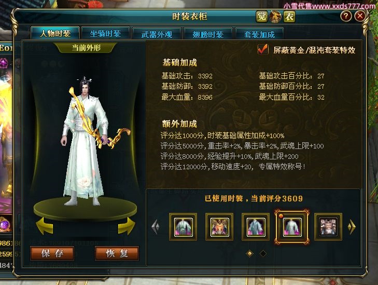Click the 恢复 restore button
Image resolution: width=378 pixels, height=285 pixels.
click(x=117, y=253)
